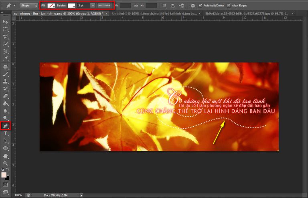Click the 100% zoom level field
This screenshot has height=198, width=308.
point(18,195)
